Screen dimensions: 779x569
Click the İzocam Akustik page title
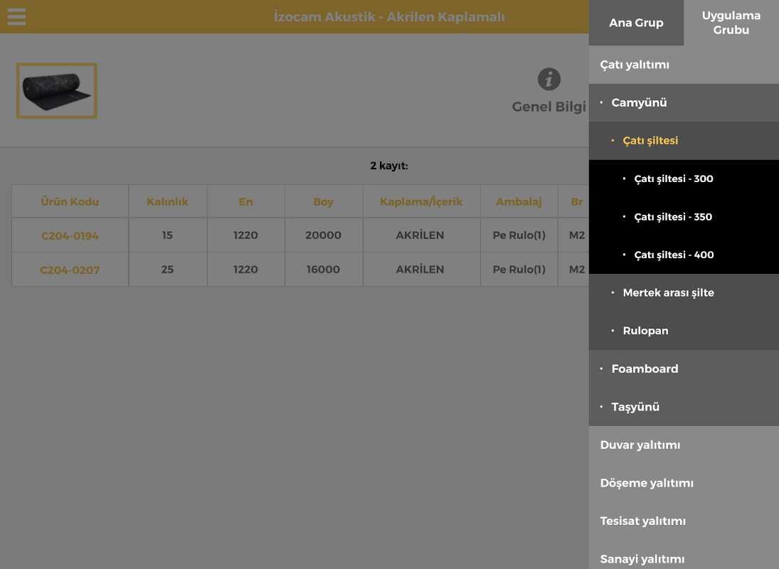click(389, 17)
